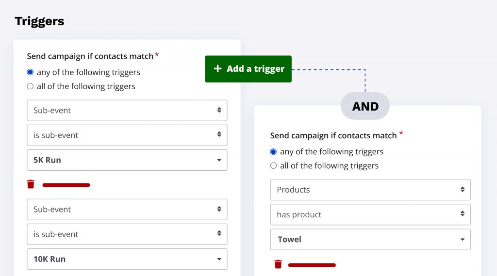Click the red line beside Towel trash
This screenshot has width=497, height=276.
[x=312, y=265]
